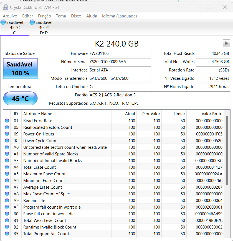This screenshot has height=241, width=233.
Task: Click the blue status orb for disk D: F:
Action: pyautogui.click(x=32, y=22)
